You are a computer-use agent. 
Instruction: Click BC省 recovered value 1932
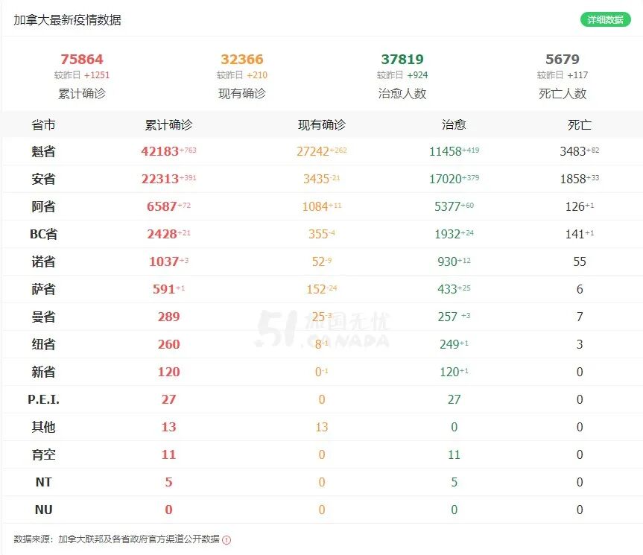click(447, 234)
